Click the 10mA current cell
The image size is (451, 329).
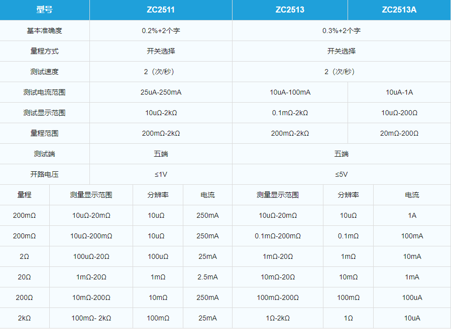click(x=412, y=257)
